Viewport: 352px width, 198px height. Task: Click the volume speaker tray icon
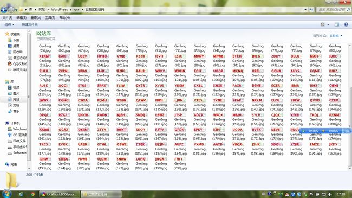[330, 194]
